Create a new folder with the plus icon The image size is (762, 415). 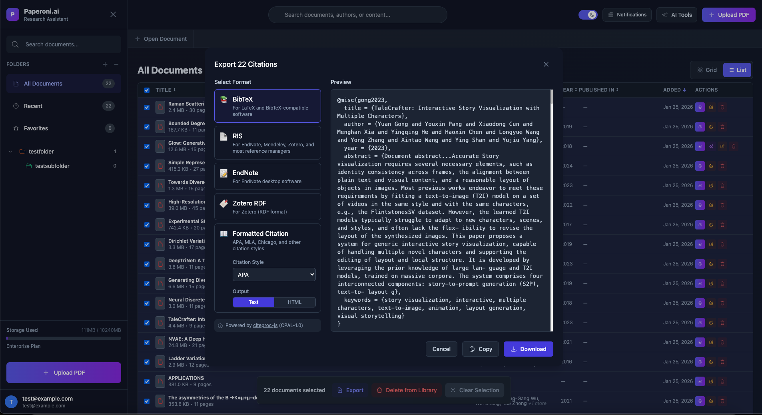tap(105, 64)
